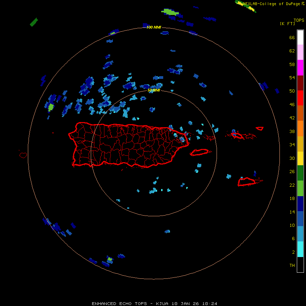Click the white swatch above 66 in legend
Viewport: 306px width, 306px height.
click(300, 37)
